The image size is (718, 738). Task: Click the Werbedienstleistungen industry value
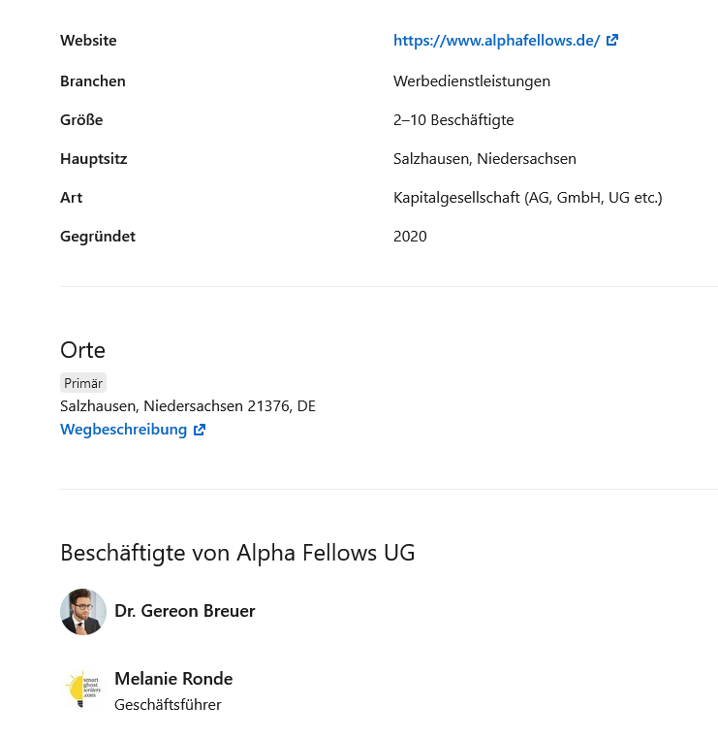tap(472, 81)
